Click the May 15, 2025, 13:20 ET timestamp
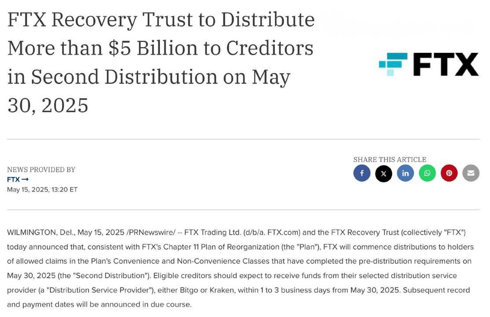 click(42, 190)
